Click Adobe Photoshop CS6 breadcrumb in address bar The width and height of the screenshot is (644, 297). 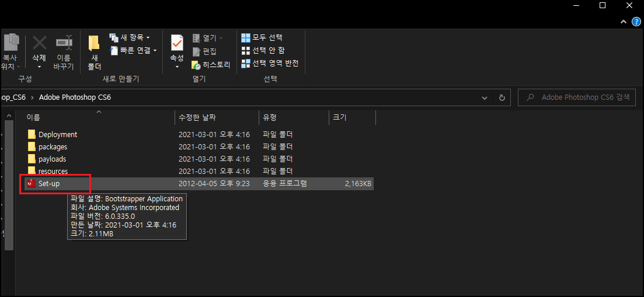75,97
